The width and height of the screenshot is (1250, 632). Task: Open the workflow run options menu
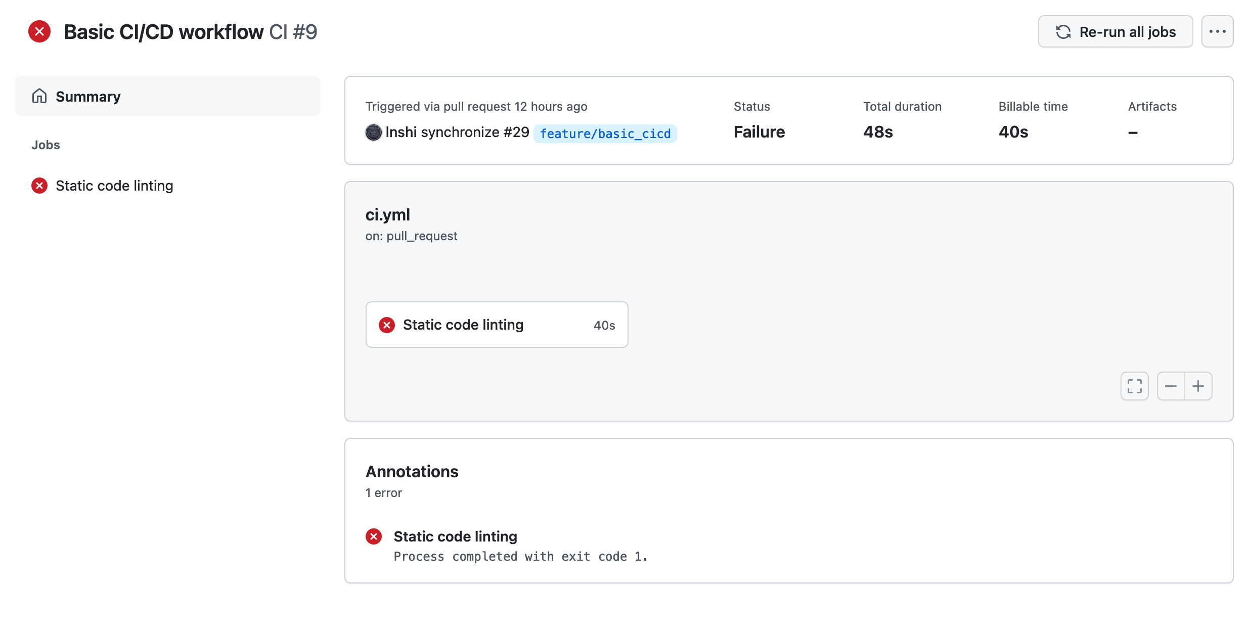click(1218, 31)
